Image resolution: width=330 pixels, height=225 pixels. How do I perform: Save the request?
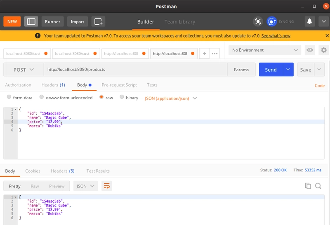306,69
